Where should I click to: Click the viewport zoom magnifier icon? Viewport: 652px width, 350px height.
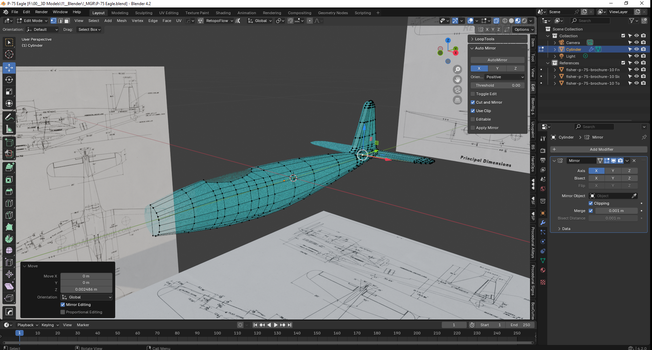[457, 69]
